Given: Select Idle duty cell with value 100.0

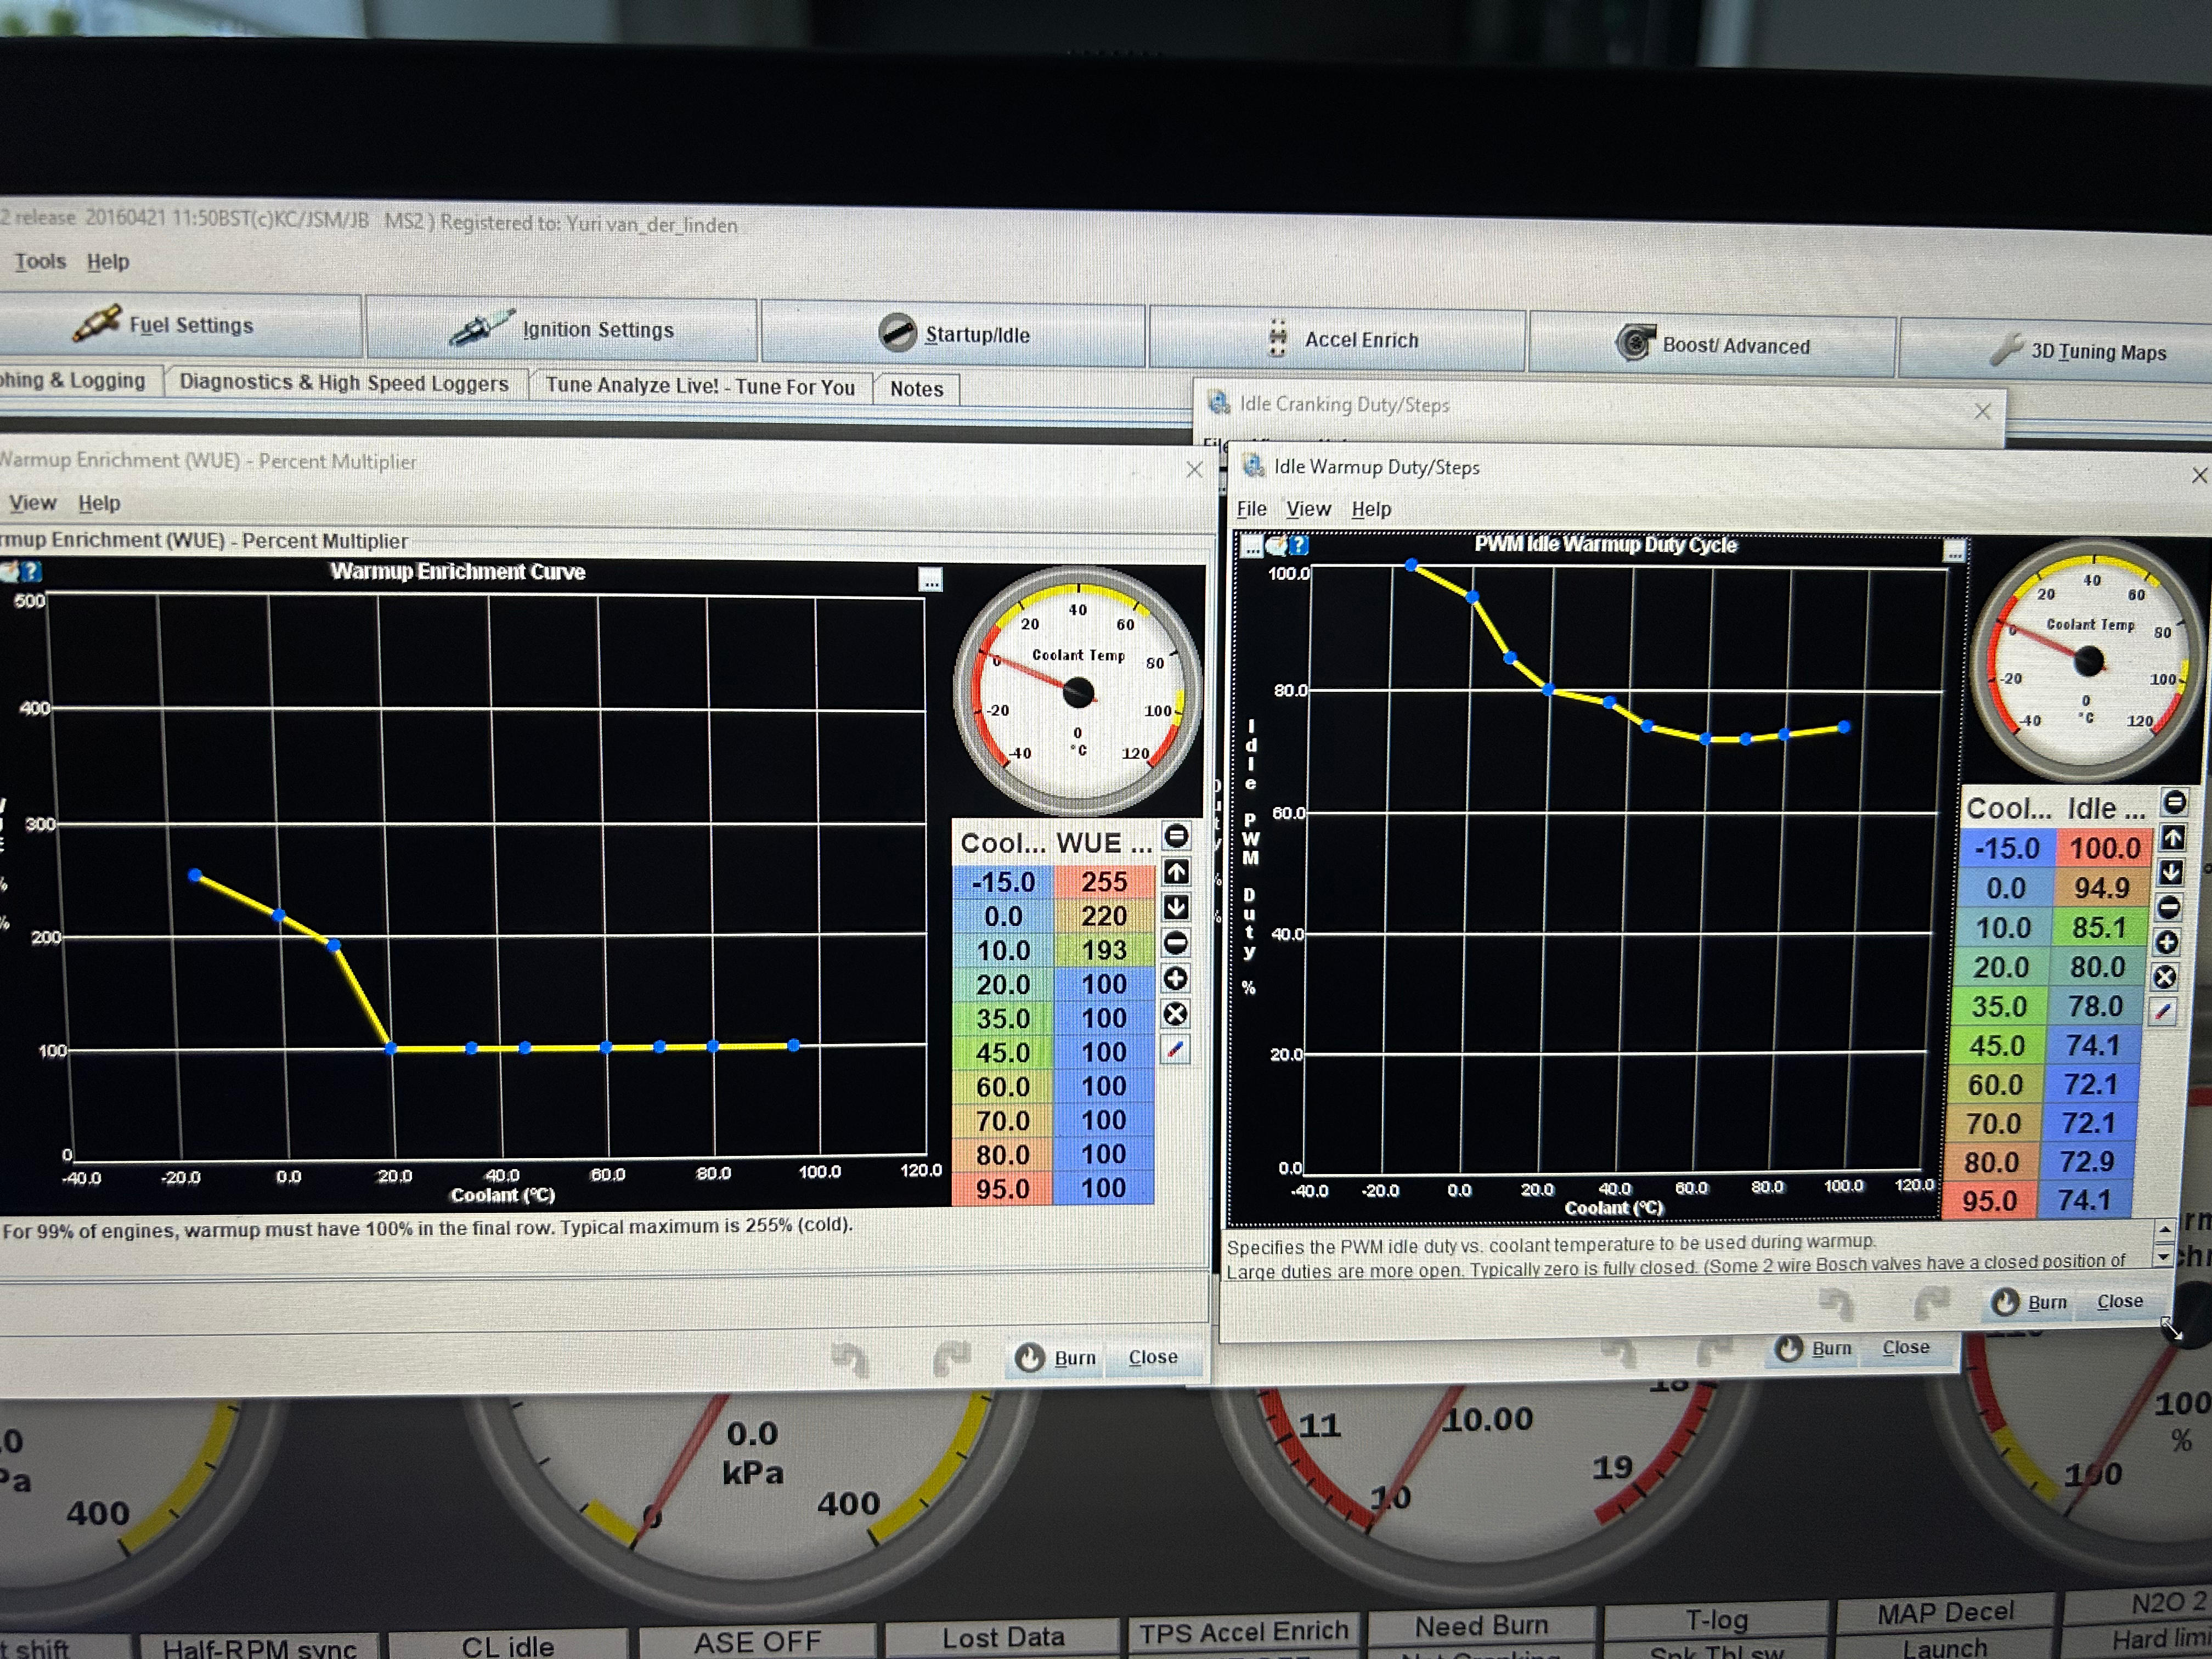Looking at the screenshot, I should [x=2104, y=848].
